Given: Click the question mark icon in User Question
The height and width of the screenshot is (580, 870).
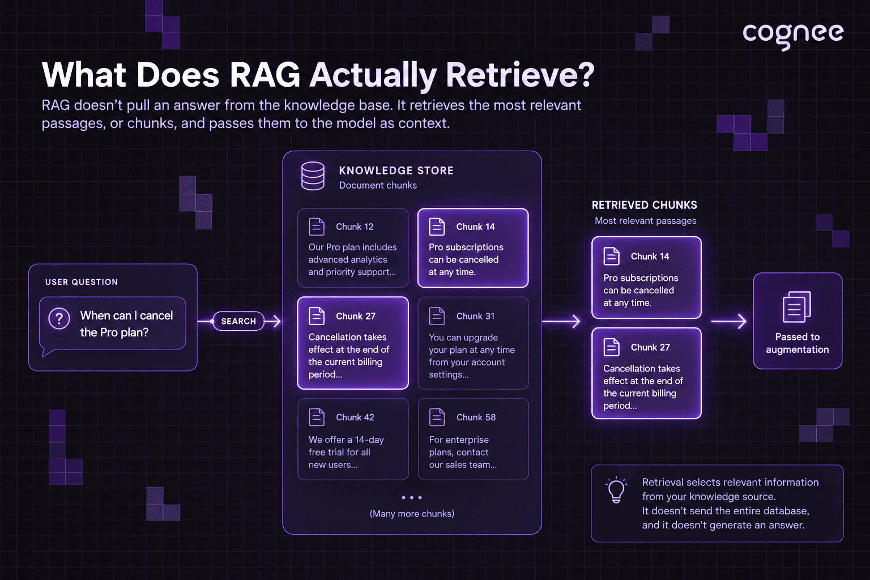Looking at the screenshot, I should click(x=59, y=318).
